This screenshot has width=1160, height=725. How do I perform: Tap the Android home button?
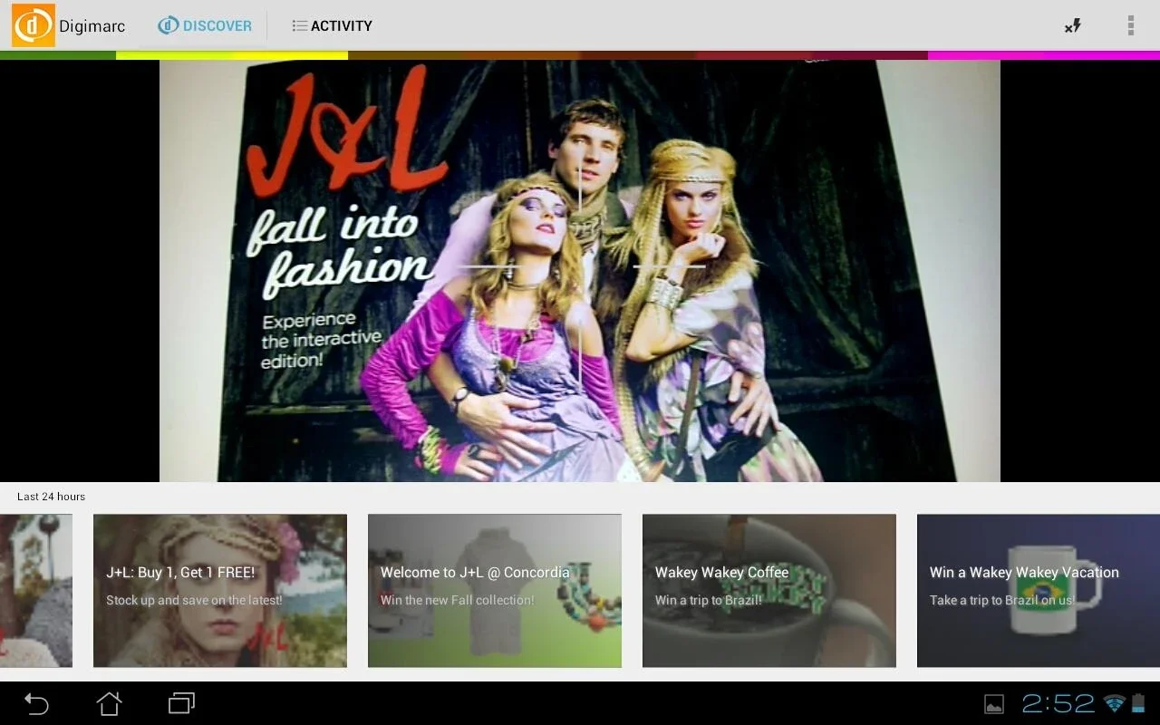pos(109,703)
